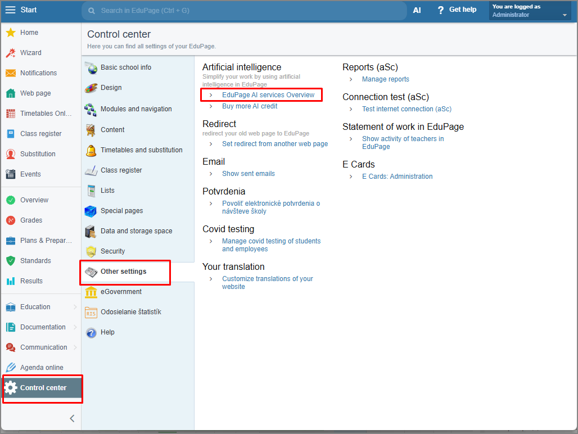Click the Get help button
Screen dimensions: 578x434
tap(457, 10)
